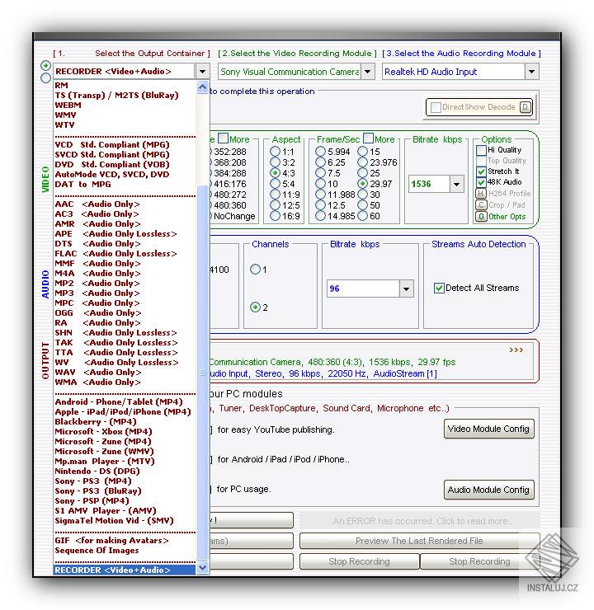Open the Realtek HD Audio Input dropdown
Viewport: 594px width, 610px height.
click(x=531, y=72)
